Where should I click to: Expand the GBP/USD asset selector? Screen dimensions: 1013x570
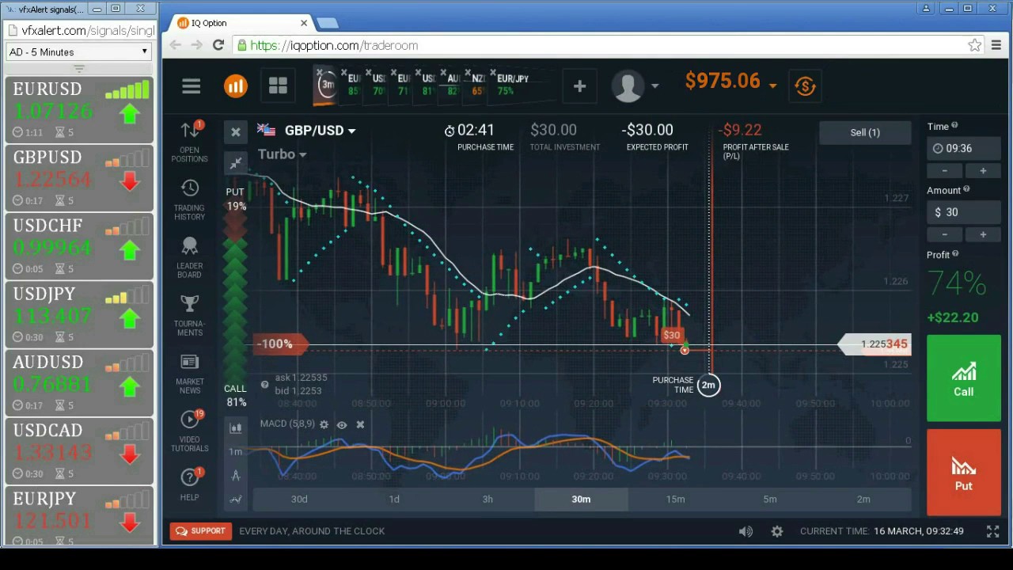(320, 131)
